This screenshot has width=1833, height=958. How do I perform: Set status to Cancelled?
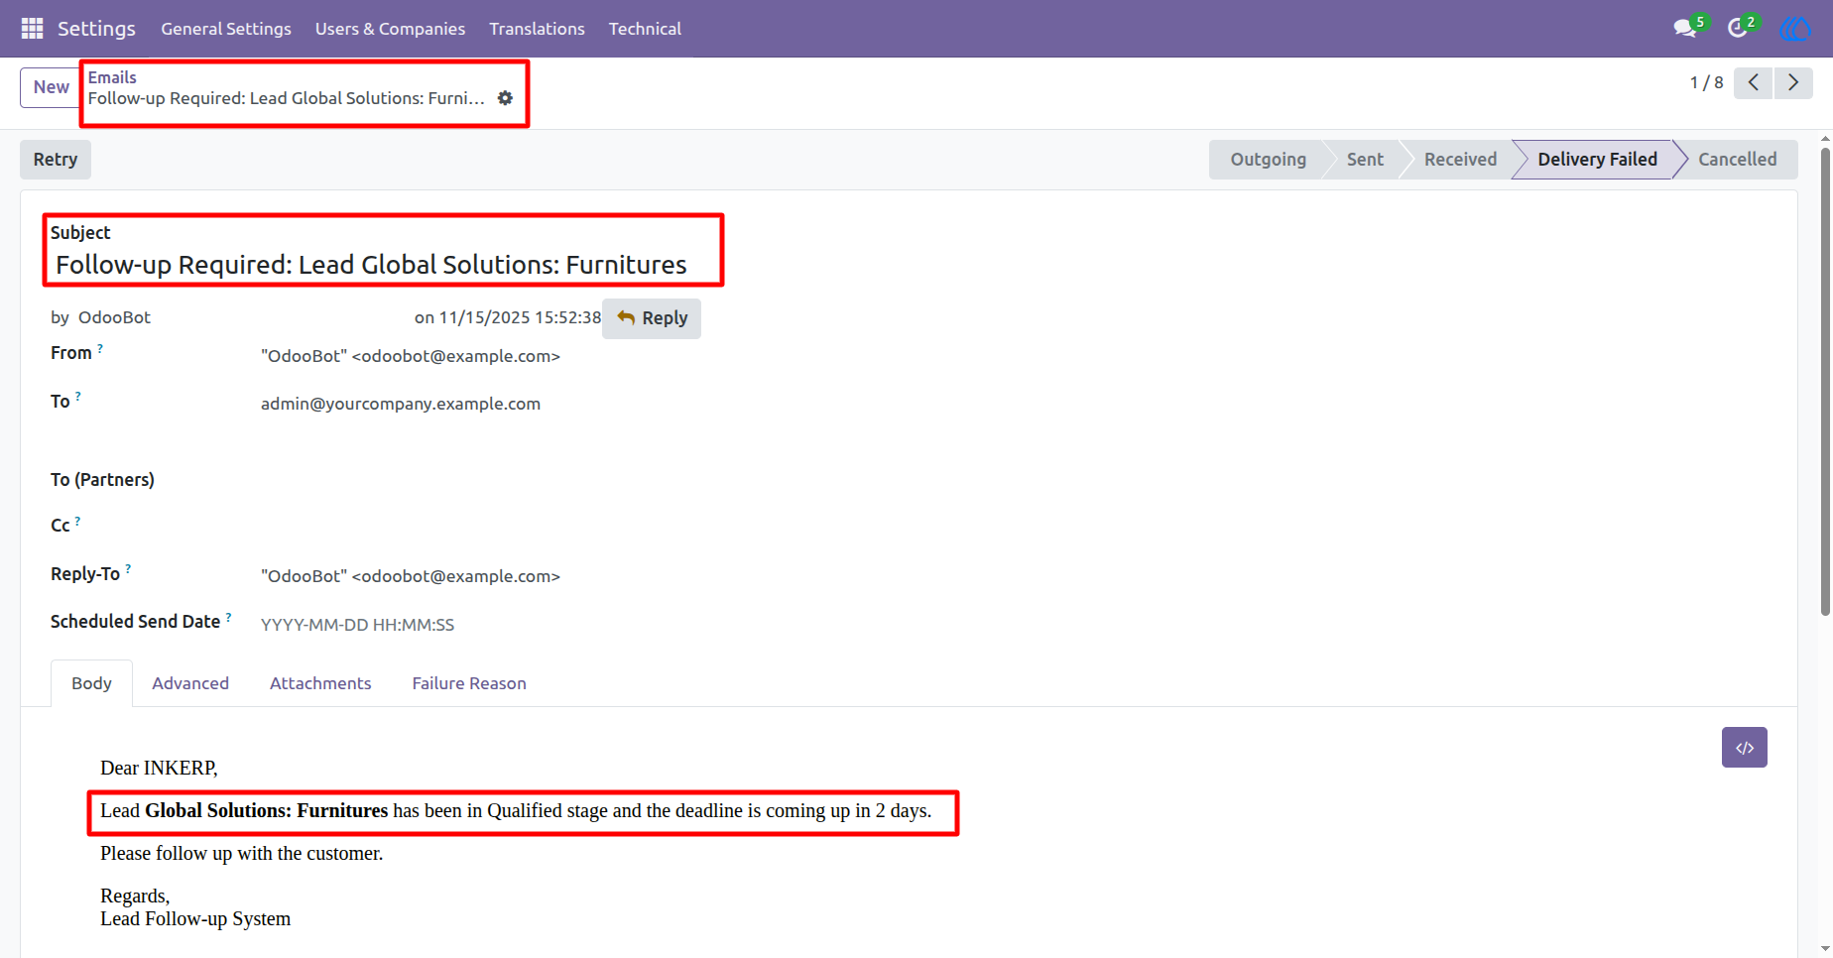coord(1737,160)
